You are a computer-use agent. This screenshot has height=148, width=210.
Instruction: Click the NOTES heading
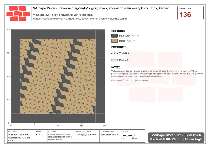[x=116, y=67]
